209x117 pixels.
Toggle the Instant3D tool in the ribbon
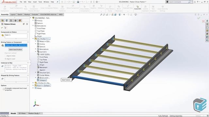coord(137,7)
